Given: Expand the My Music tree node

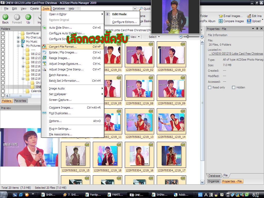Looking at the screenshot, I should [18, 42].
